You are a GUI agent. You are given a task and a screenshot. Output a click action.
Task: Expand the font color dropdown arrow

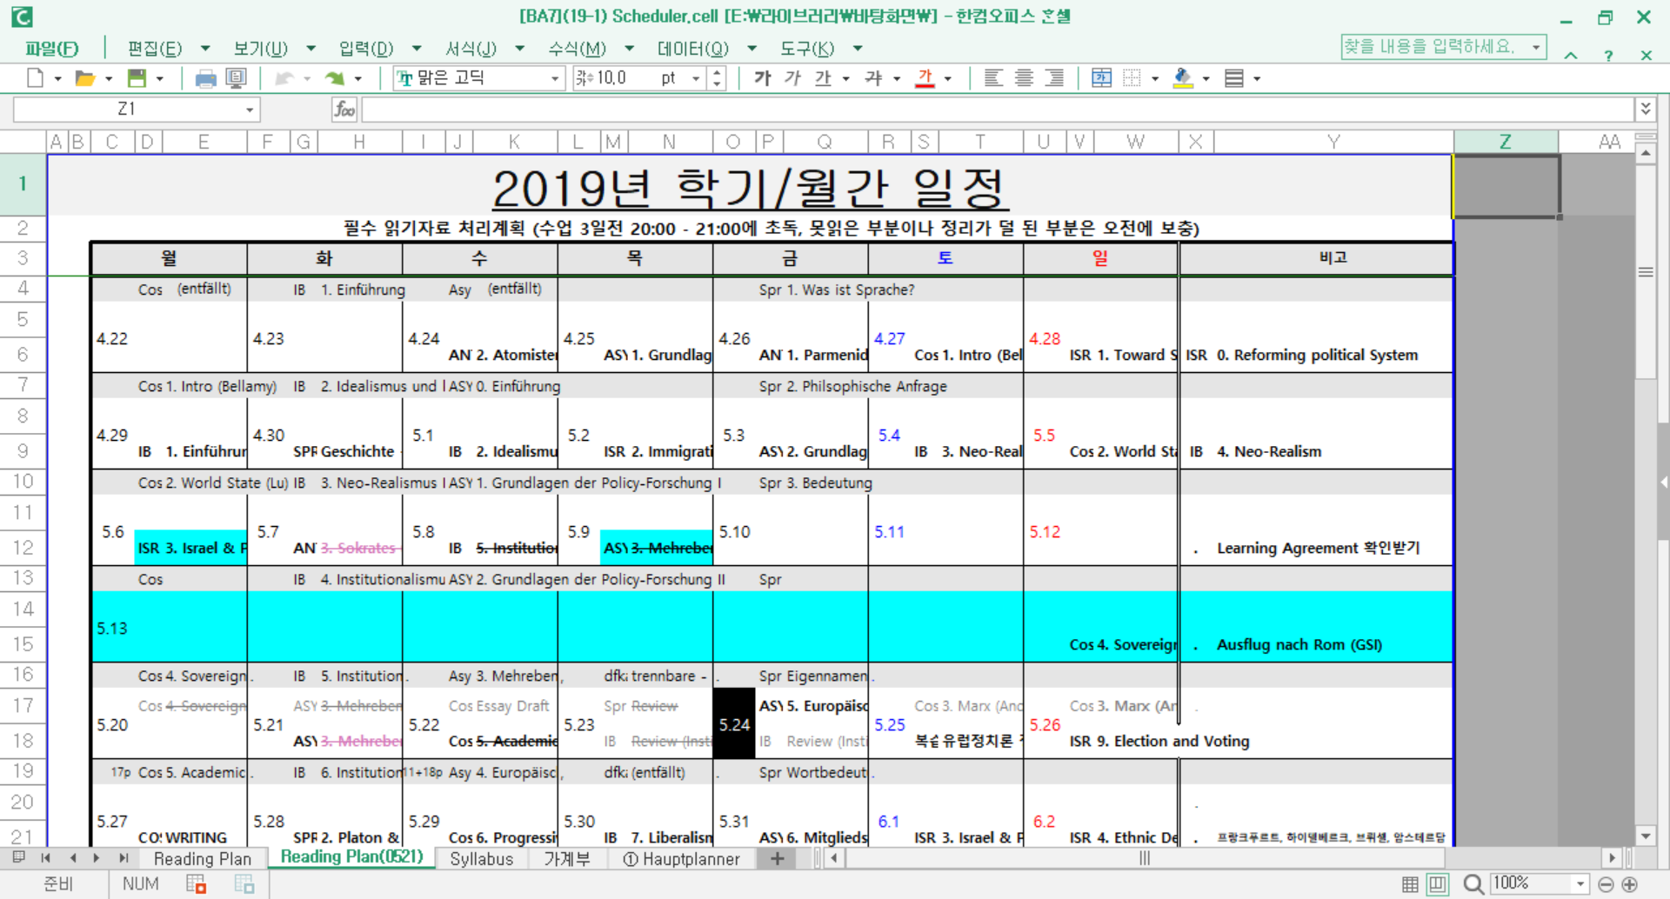[x=947, y=79]
